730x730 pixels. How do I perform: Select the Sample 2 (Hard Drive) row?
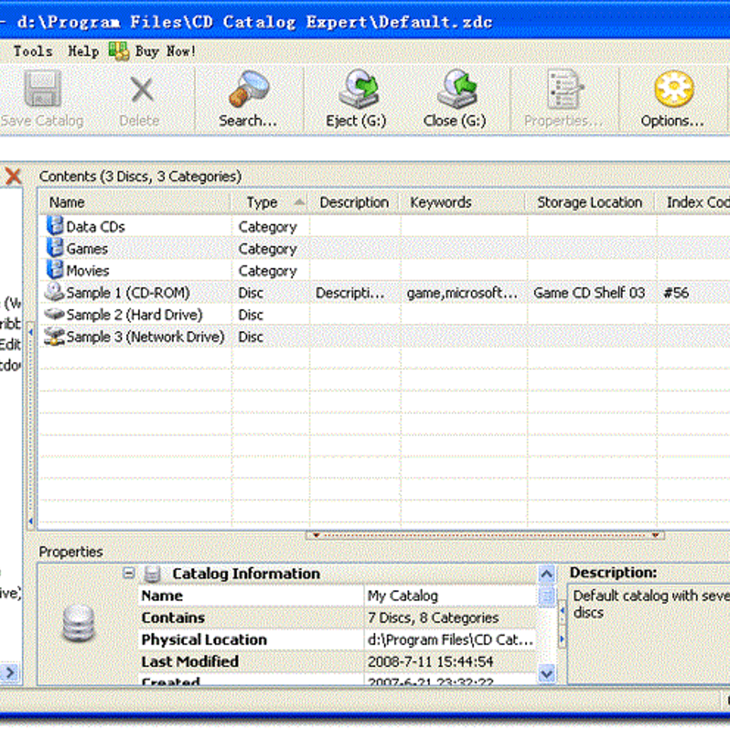135,314
